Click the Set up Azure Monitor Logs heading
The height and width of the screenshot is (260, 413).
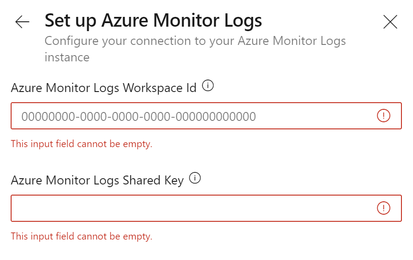153,21
